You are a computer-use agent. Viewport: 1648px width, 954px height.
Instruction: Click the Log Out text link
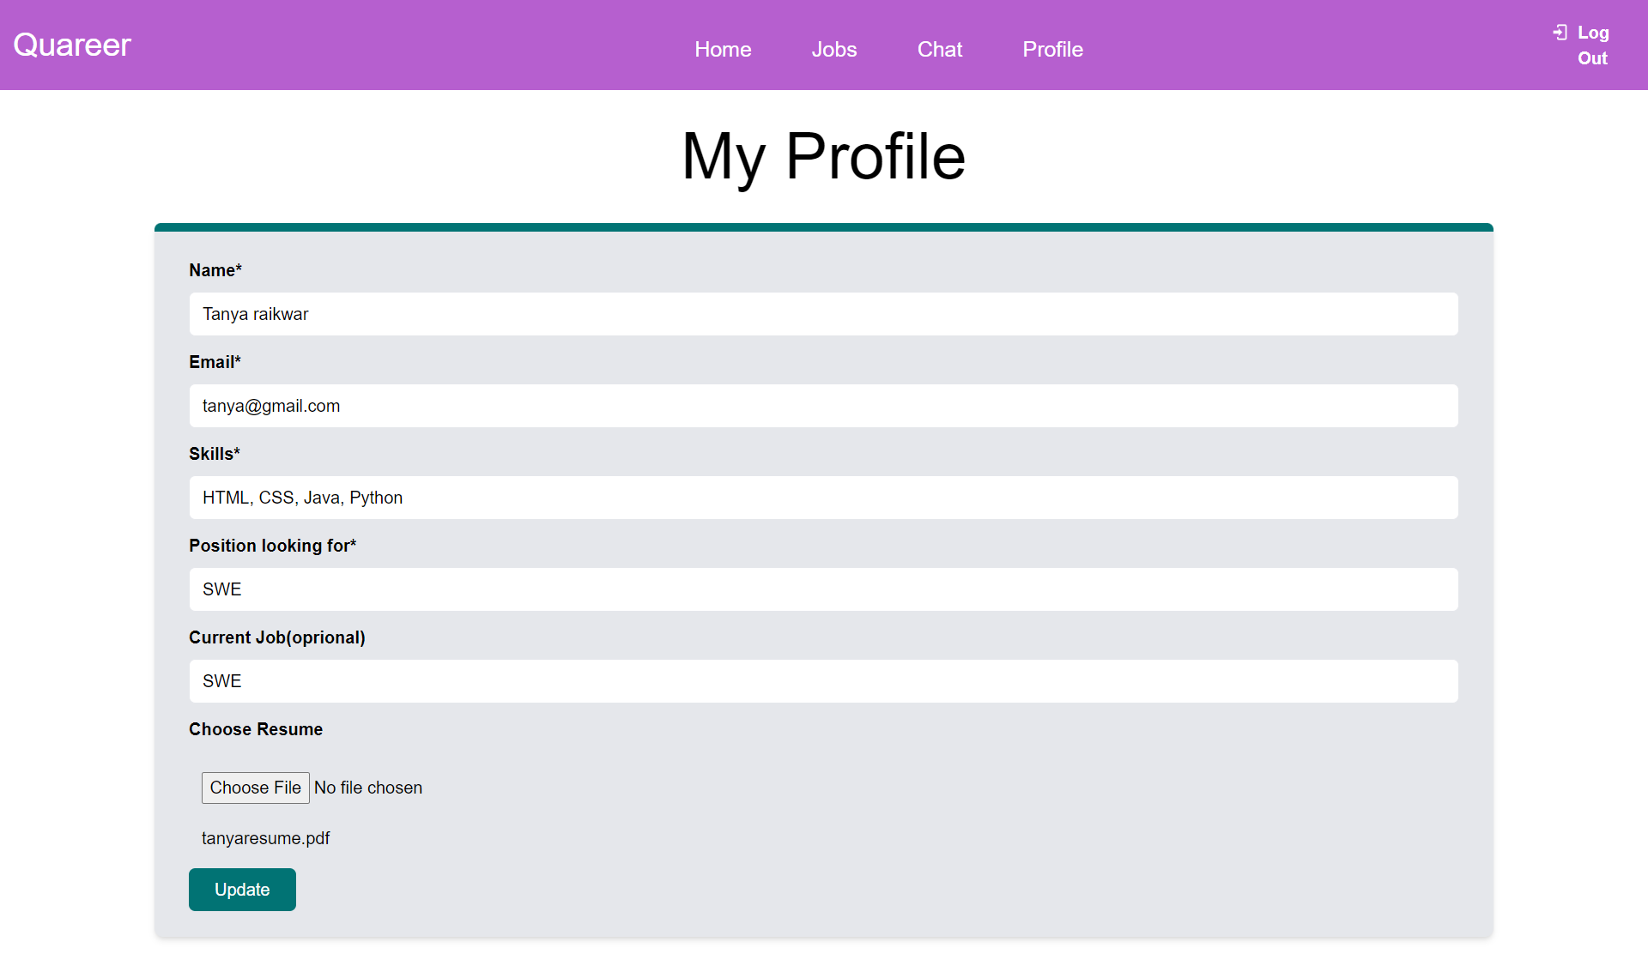coord(1592,45)
